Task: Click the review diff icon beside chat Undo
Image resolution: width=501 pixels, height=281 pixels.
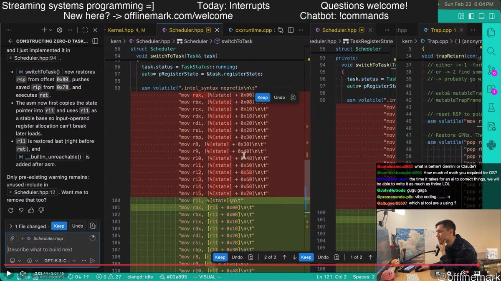Action: (x=93, y=226)
